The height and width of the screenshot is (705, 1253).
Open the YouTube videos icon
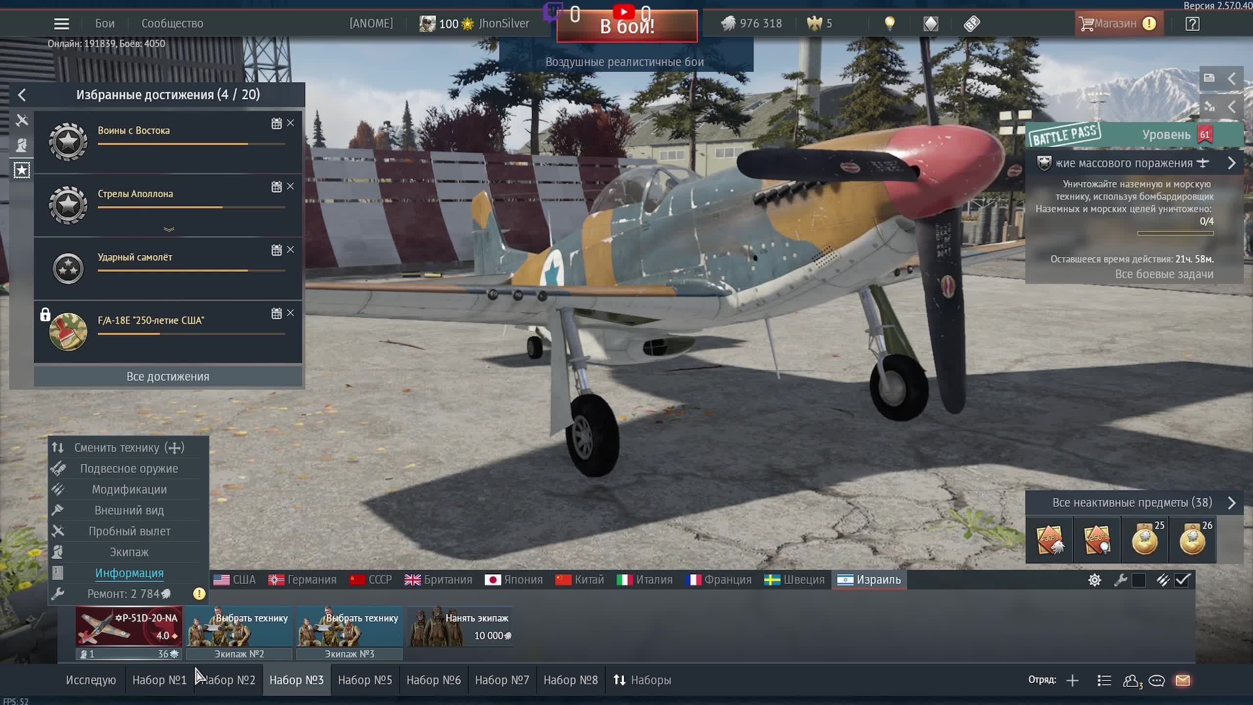pos(624,12)
